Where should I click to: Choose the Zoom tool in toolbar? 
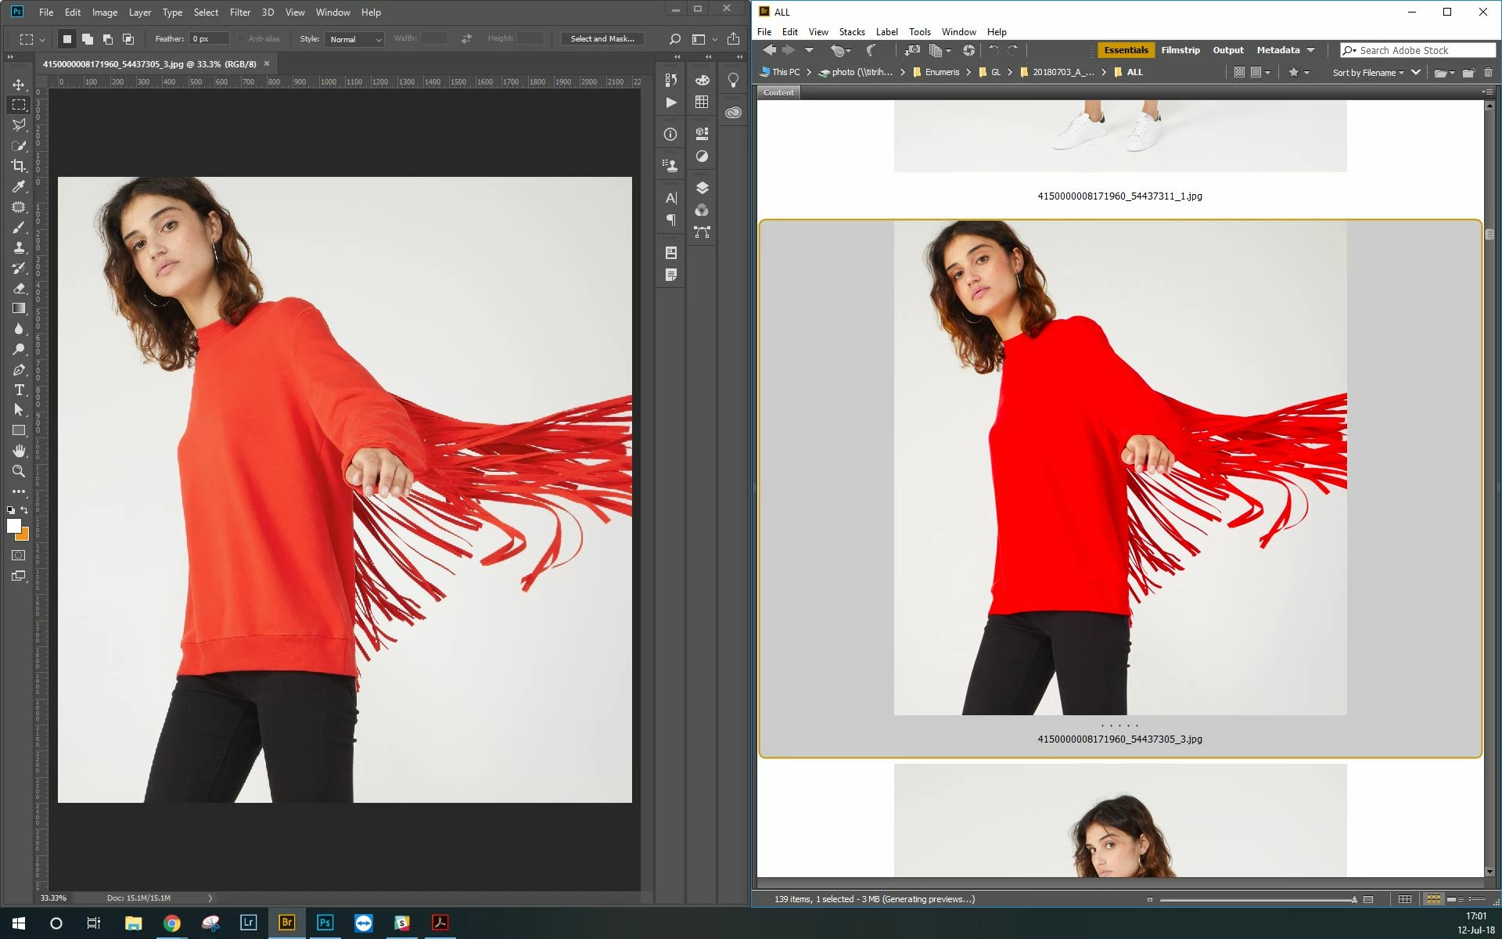point(19,471)
